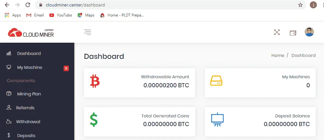Click the Components sidebar section label
The height and width of the screenshot is (140, 324).
[x=21, y=81]
